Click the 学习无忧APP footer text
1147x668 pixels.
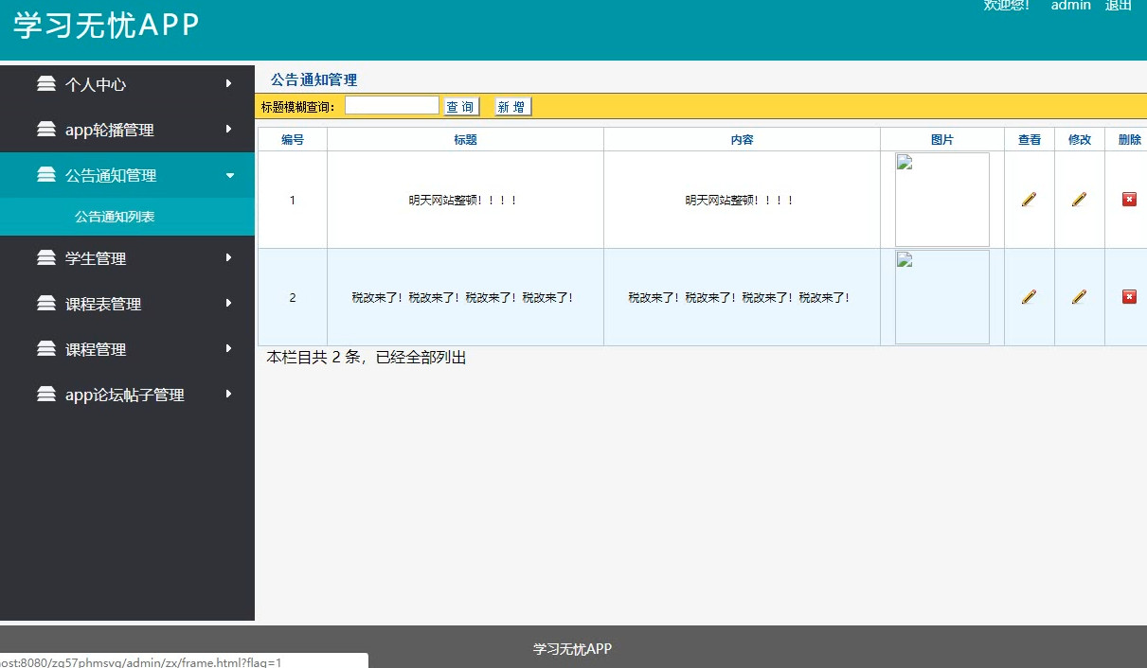[x=572, y=649]
